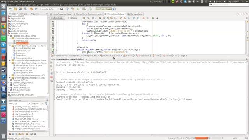Click the Re-run icon in output panel
Screen dimensions: 249x140
51,63
